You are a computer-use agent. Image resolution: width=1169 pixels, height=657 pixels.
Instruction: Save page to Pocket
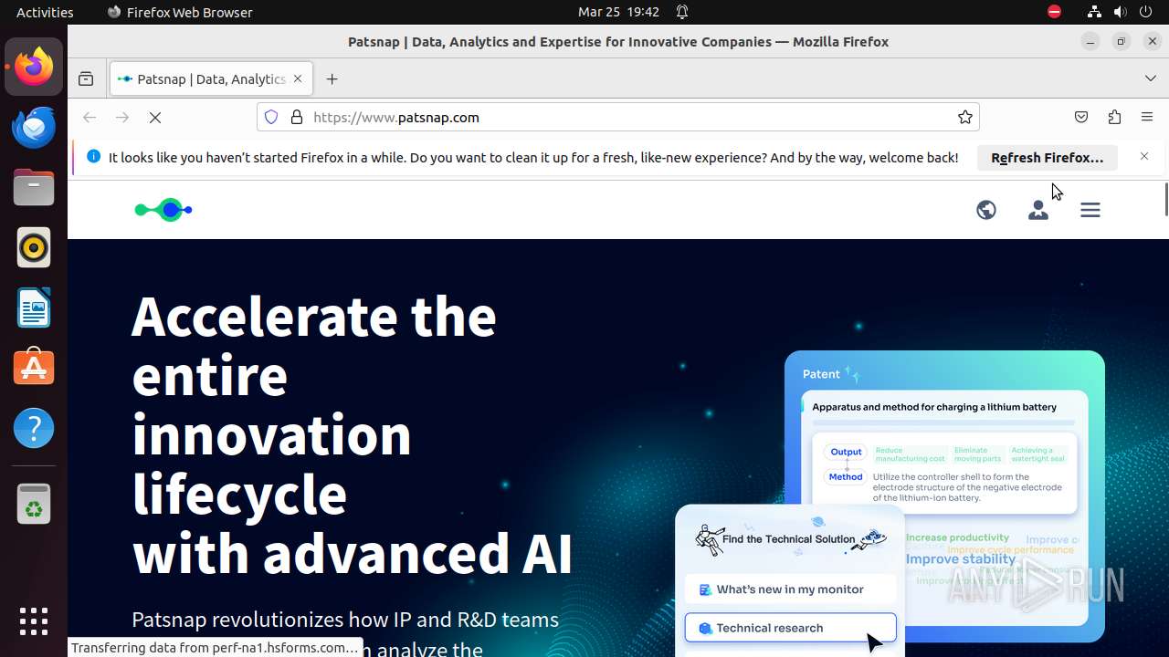[x=1081, y=117]
